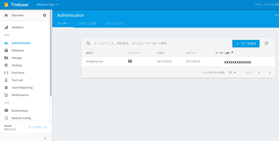Click ユーザーを追加 button
This screenshot has height=141, width=279.
point(246,44)
